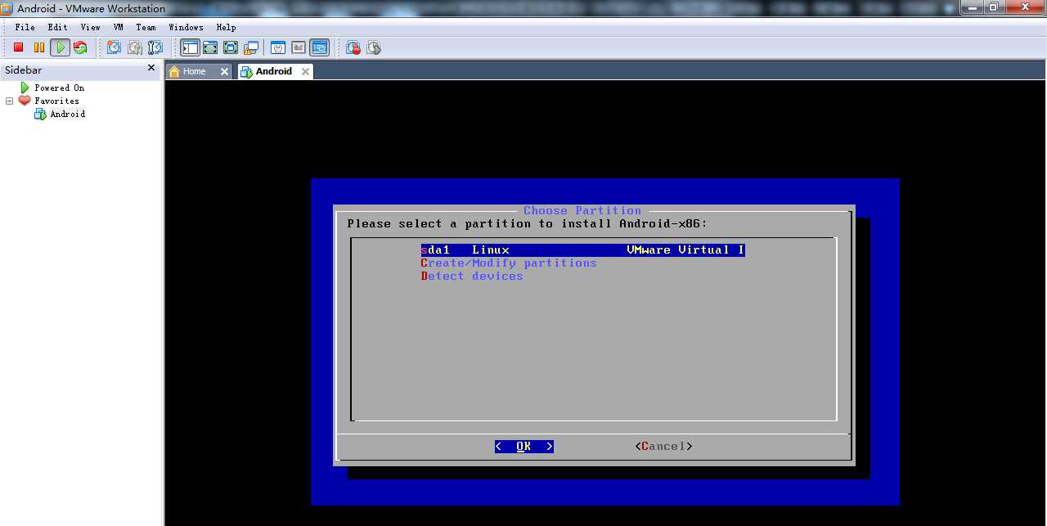The height and width of the screenshot is (526, 1047).
Task: Click the VMware Workstation title bar icon
Action: click(x=7, y=8)
